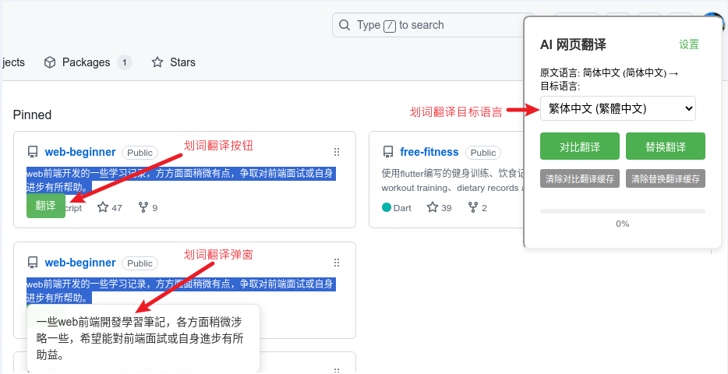Open stargazers count 39 on free-fitness
Viewport: 728px width, 374px height.
click(x=439, y=207)
